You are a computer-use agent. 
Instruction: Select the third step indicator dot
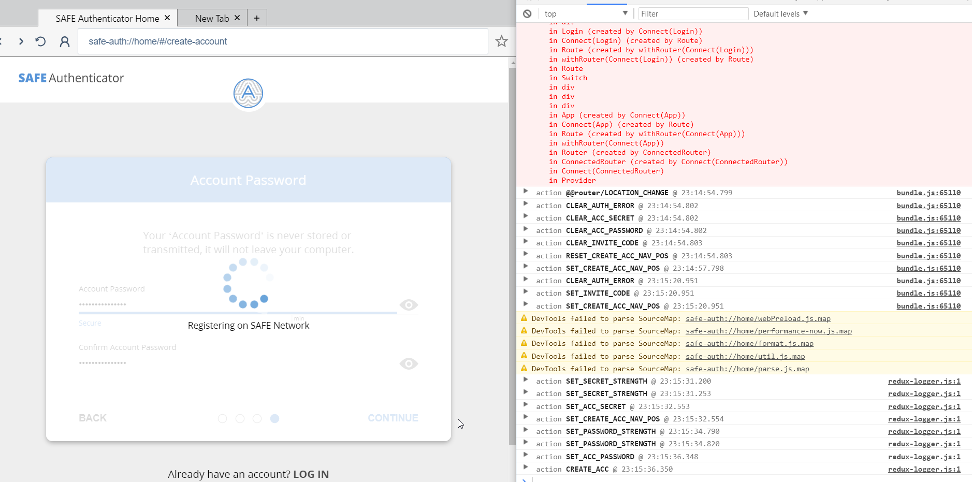click(x=257, y=418)
